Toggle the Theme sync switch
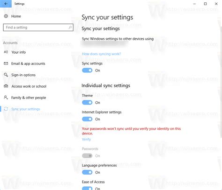The width and height of the screenshot is (222, 190). [87, 103]
